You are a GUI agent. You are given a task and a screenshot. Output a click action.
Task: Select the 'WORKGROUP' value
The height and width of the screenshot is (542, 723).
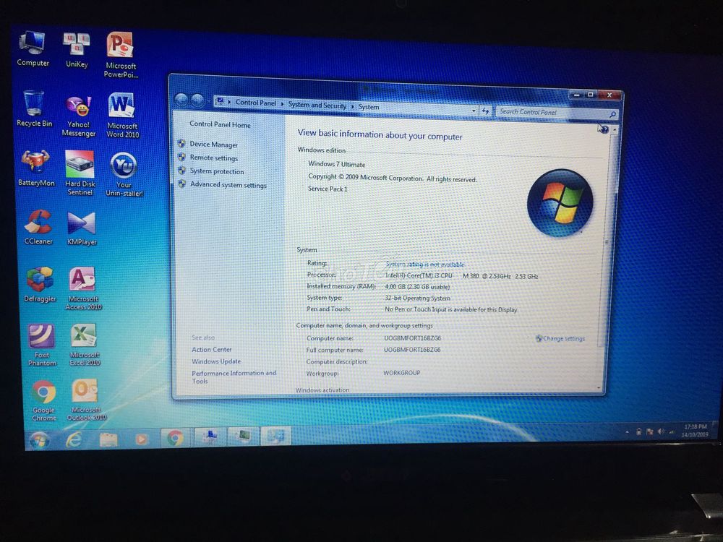pos(401,373)
